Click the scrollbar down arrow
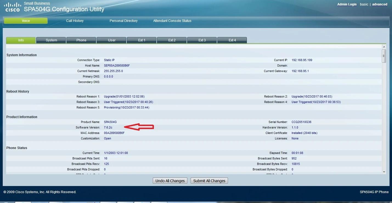The width and height of the screenshot is (392, 203). click(384, 172)
